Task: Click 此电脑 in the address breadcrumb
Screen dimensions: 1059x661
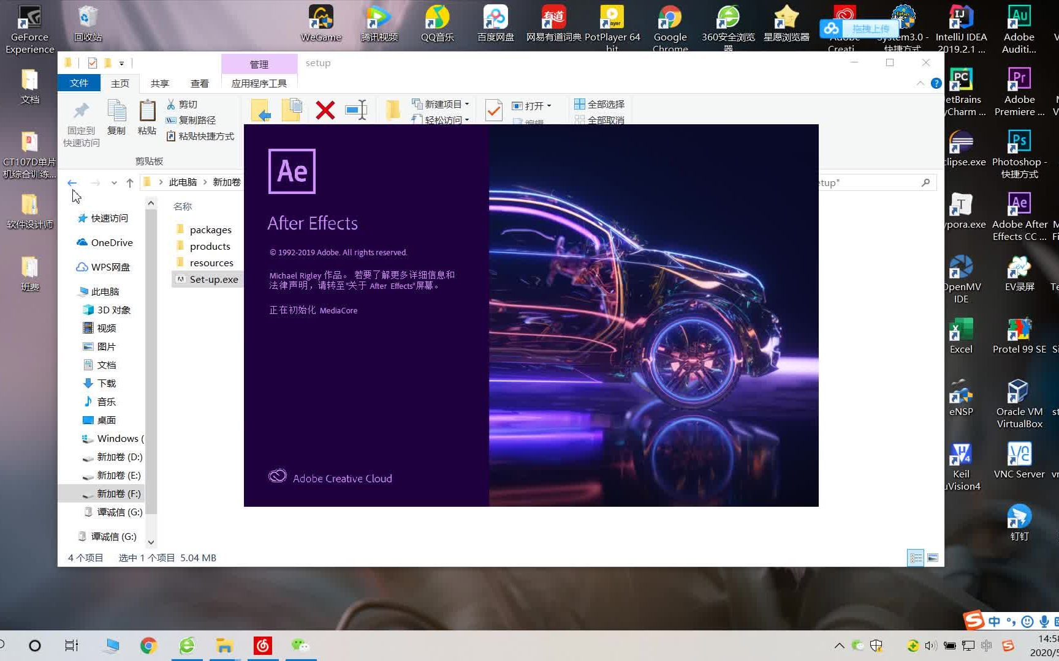Action: coord(183,182)
